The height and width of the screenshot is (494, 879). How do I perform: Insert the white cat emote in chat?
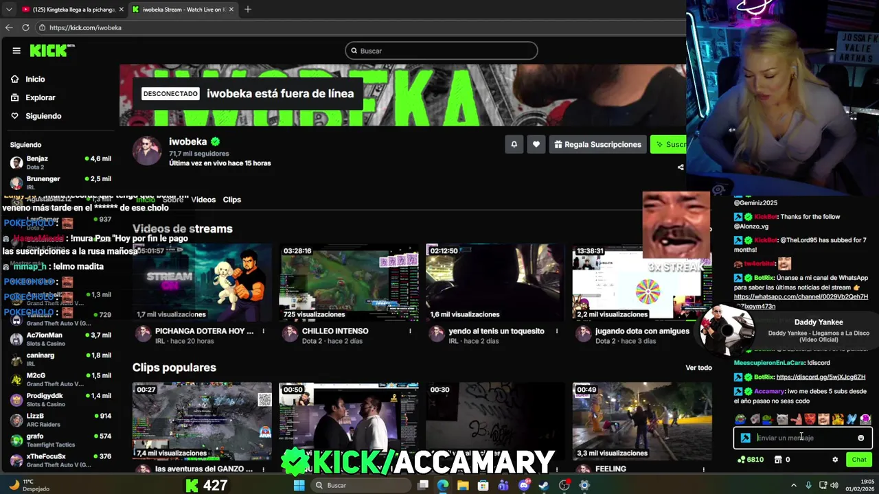(782, 419)
